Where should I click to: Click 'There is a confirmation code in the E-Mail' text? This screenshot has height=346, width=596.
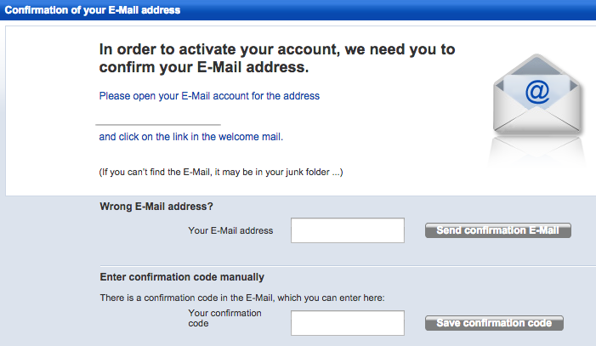[242, 298]
